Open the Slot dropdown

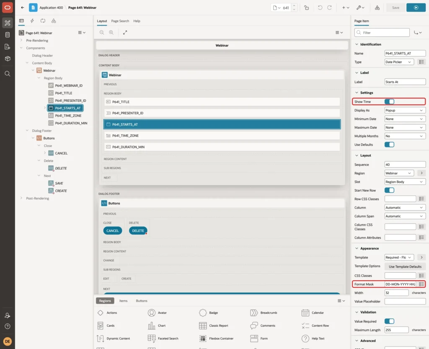(405, 182)
